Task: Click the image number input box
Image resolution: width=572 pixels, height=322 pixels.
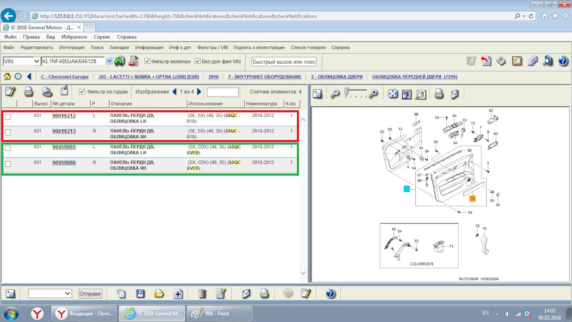Action: pos(222,92)
